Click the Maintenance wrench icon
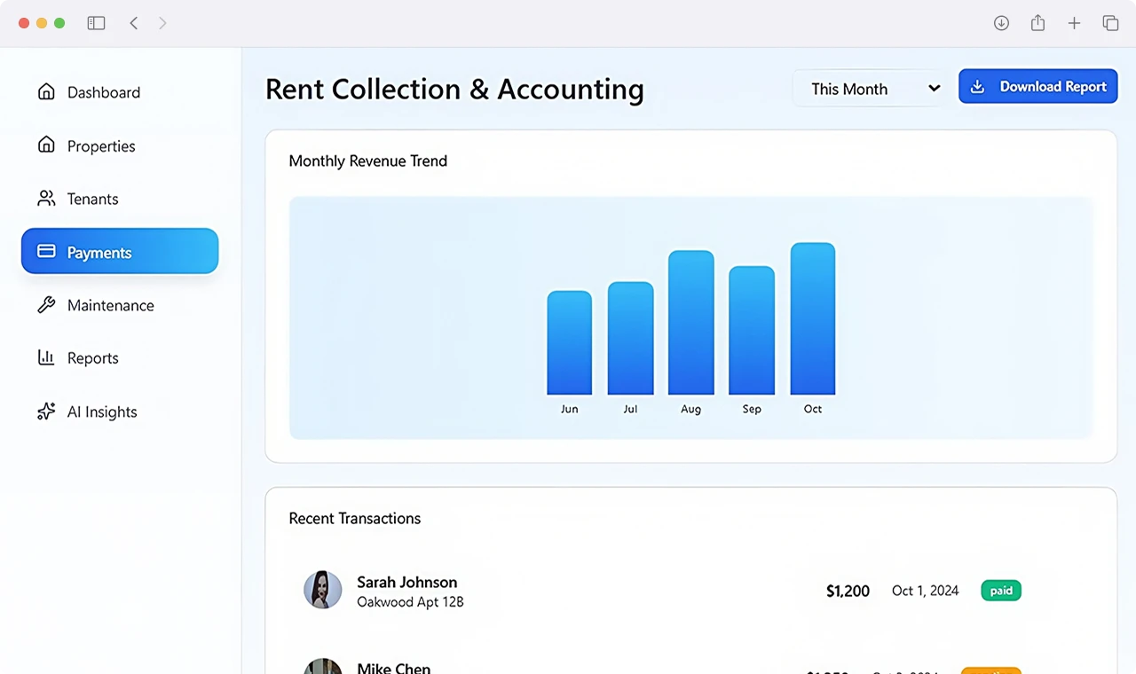This screenshot has width=1136, height=674. coord(46,305)
